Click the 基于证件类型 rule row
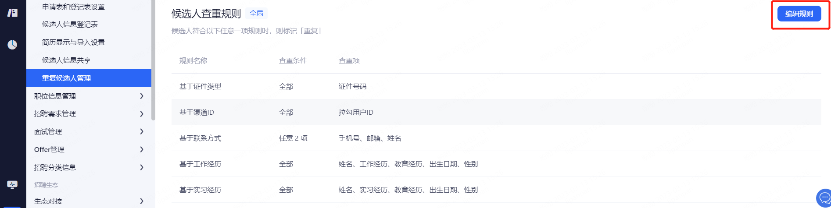The height and width of the screenshot is (208, 831). coord(200,87)
